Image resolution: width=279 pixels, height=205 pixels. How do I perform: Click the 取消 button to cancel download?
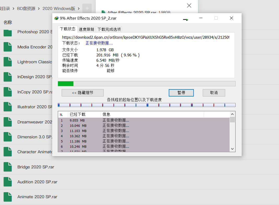click(214, 93)
